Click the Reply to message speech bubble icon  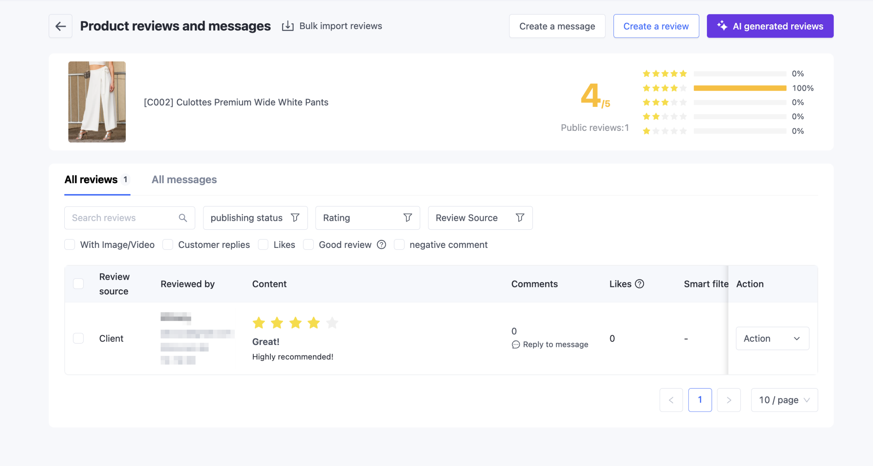(x=516, y=344)
